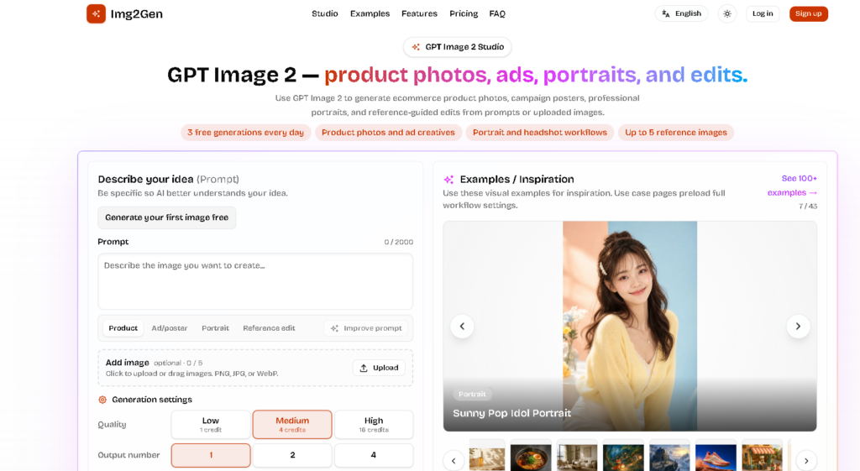The height and width of the screenshot is (471, 860).
Task: Click the Img2Gen orange logo icon
Action: (96, 13)
